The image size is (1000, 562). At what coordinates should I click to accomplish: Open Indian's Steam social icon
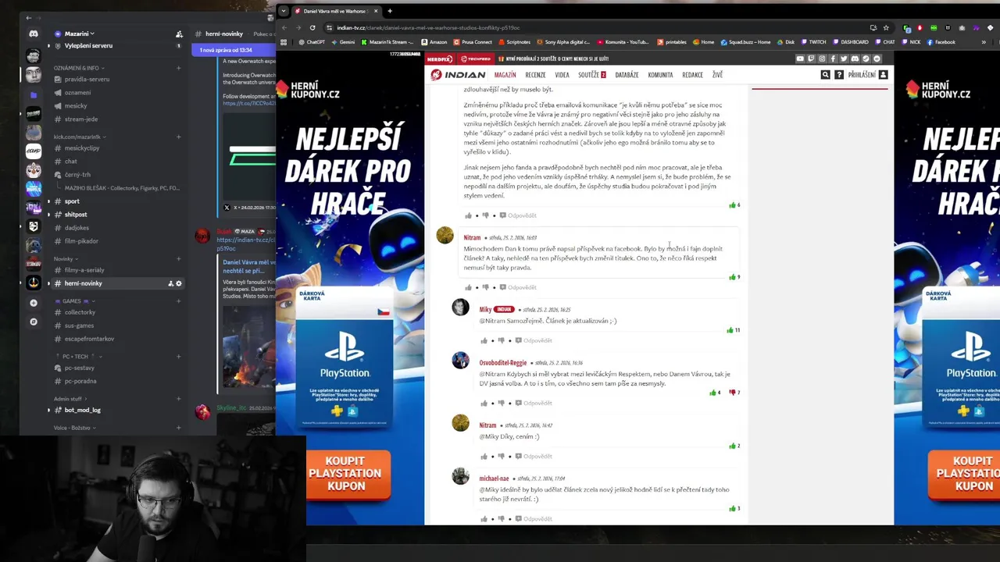(x=866, y=59)
